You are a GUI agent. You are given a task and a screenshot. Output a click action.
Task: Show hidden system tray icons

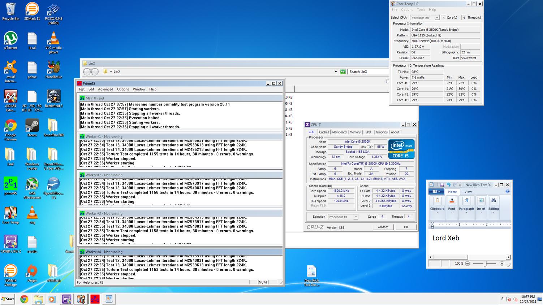pyautogui.click(x=502, y=299)
